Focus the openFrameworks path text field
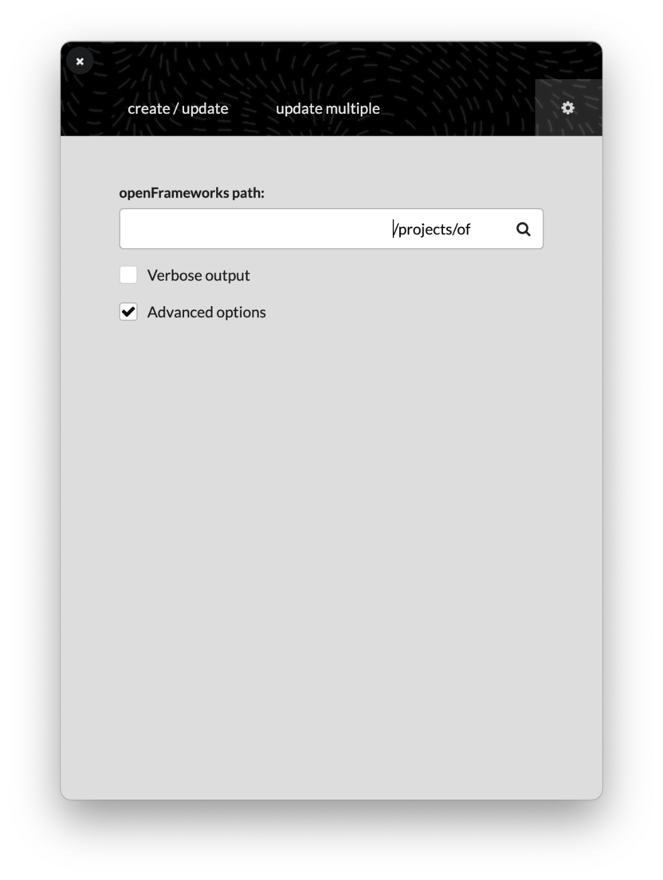This screenshot has width=663, height=880. (x=331, y=229)
